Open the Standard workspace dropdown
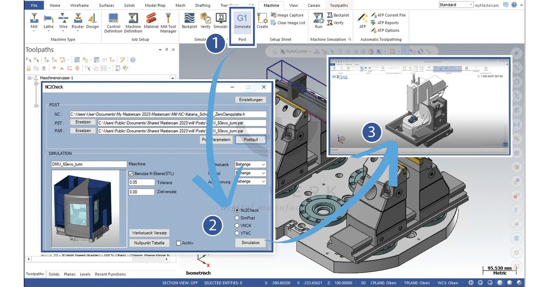The width and height of the screenshot is (549, 287). (x=456, y=5)
